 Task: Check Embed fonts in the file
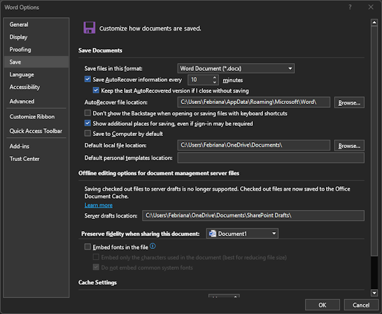[87, 247]
